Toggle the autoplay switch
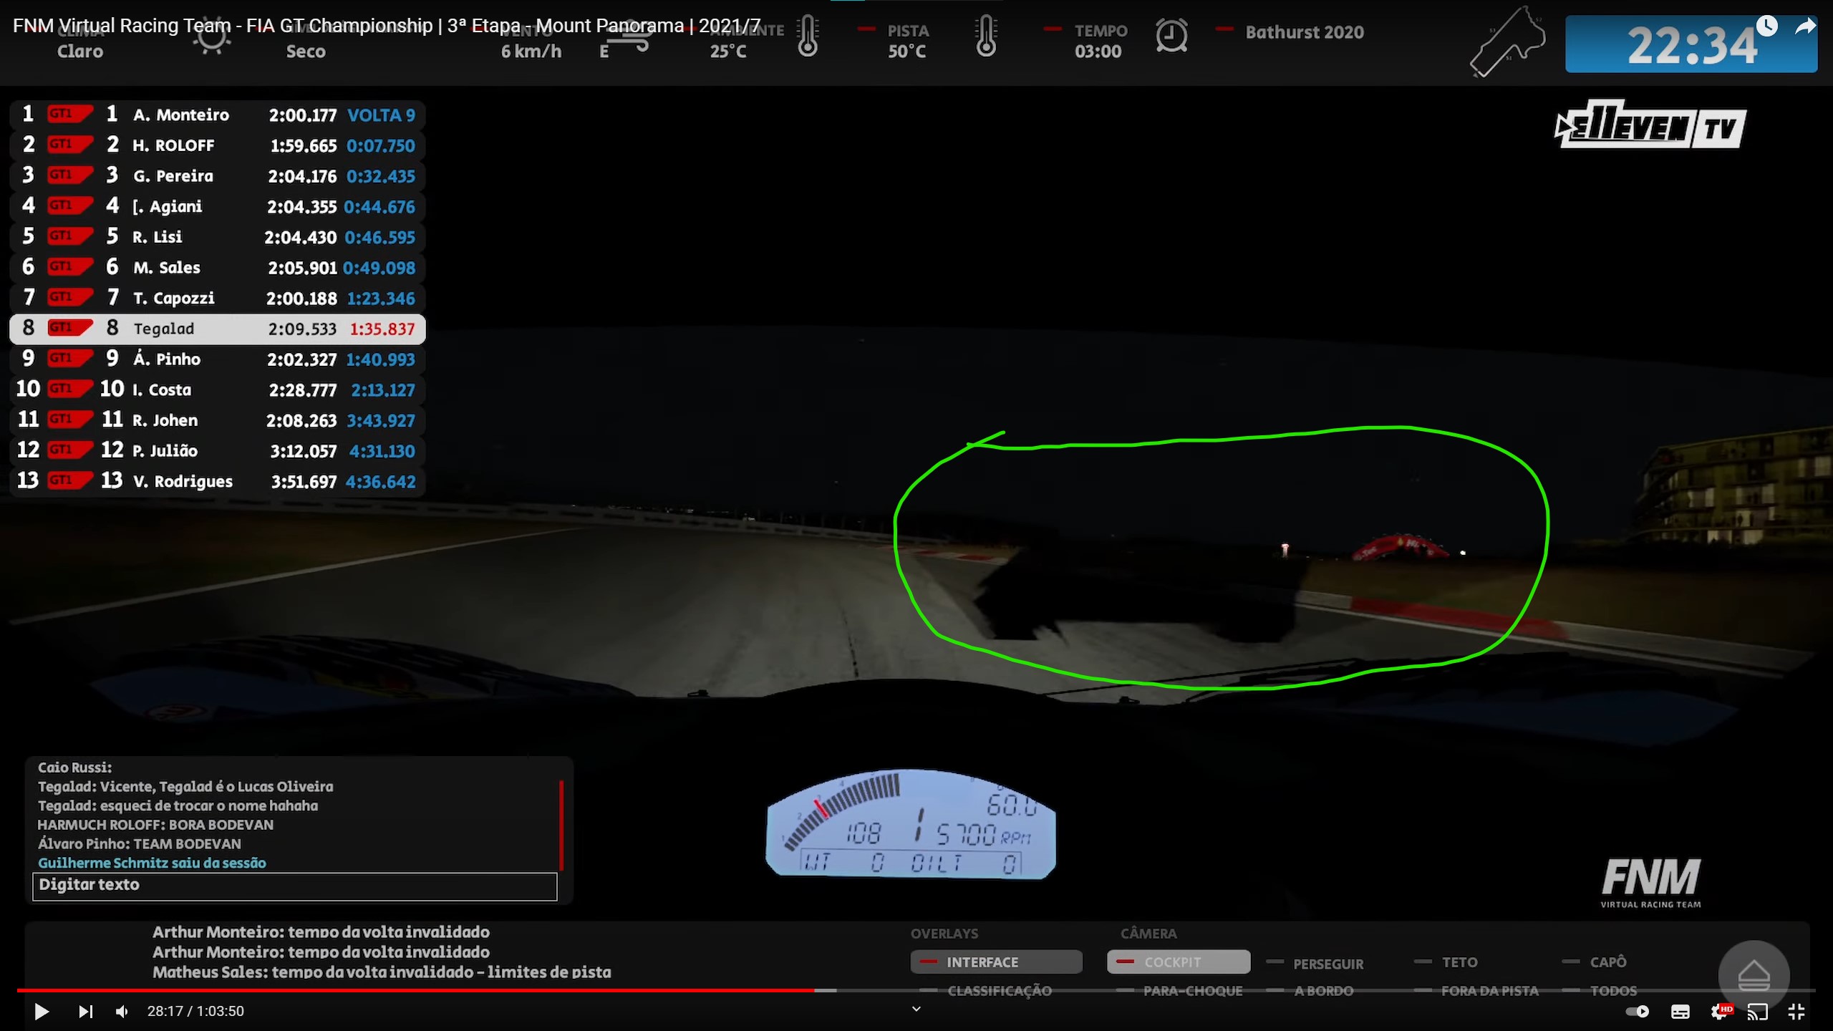 1637,1011
